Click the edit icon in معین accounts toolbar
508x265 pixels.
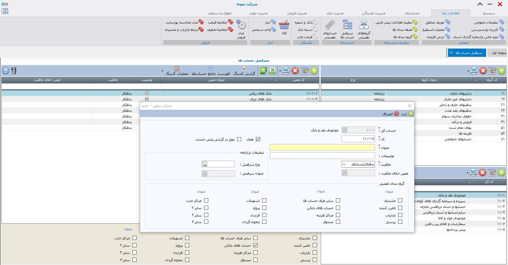click(305, 71)
